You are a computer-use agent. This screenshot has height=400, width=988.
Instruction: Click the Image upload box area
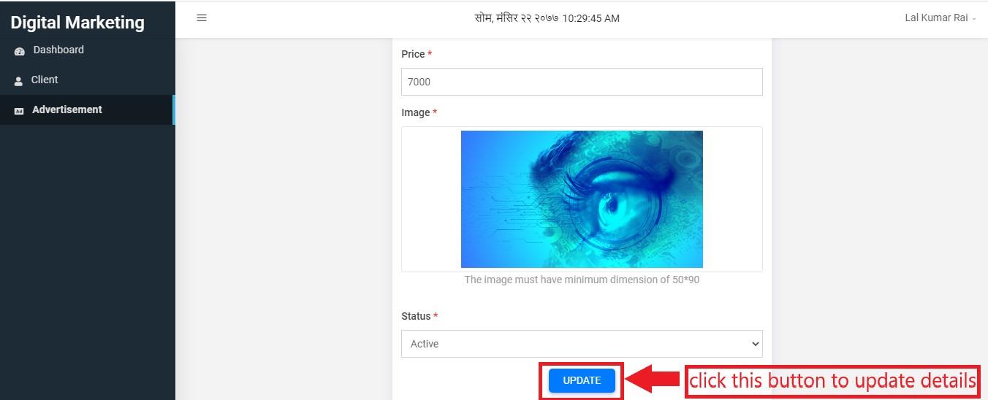[x=582, y=199]
